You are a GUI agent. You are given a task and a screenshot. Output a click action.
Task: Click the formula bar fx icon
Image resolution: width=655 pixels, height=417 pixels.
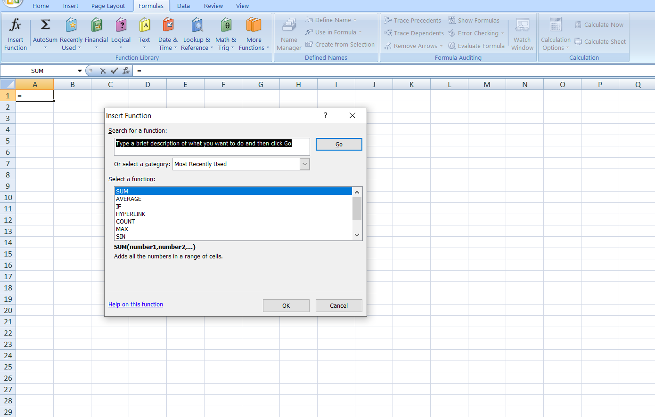coord(126,71)
